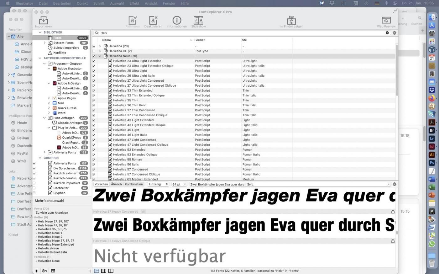Start the Slideshow toolbar icon

199,21
